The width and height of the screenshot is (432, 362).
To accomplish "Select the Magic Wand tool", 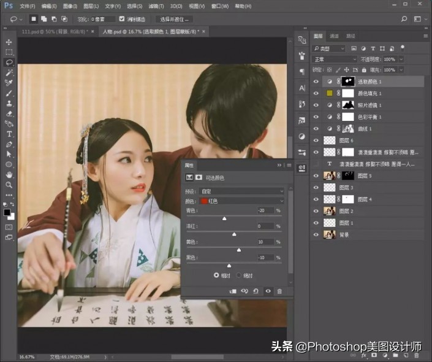I will (9, 72).
